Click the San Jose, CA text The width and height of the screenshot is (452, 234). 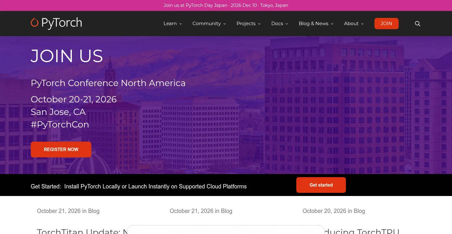tap(58, 112)
